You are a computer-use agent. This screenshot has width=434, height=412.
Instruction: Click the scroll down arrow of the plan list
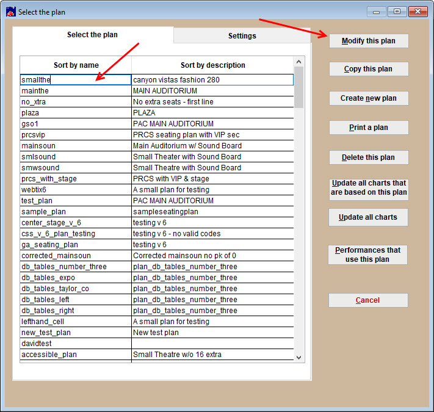click(x=298, y=357)
